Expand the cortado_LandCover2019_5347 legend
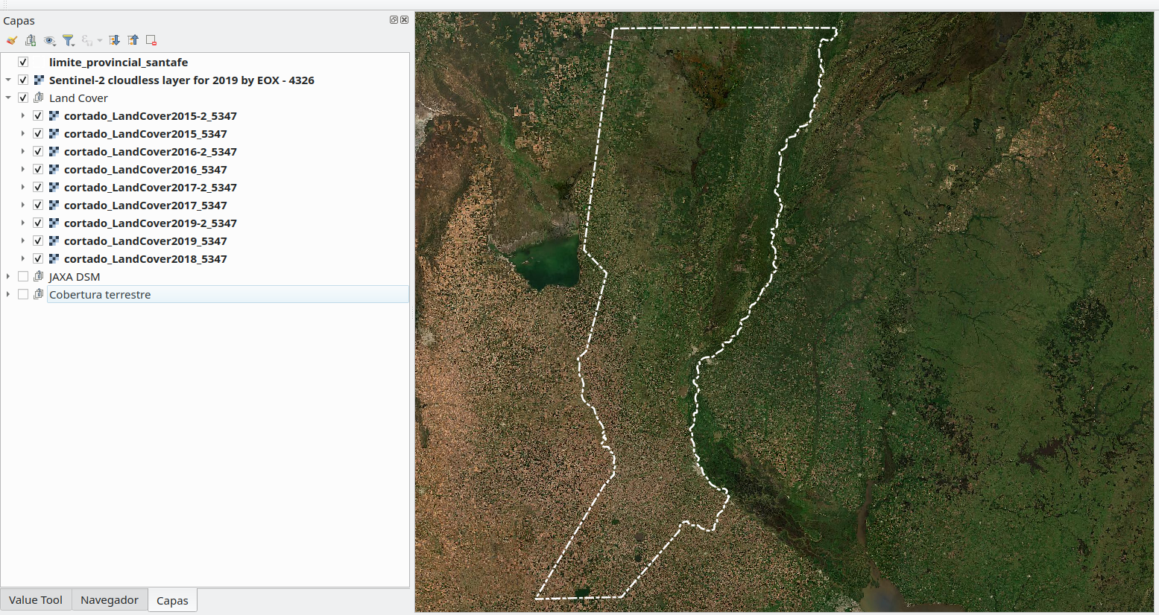 coord(23,241)
